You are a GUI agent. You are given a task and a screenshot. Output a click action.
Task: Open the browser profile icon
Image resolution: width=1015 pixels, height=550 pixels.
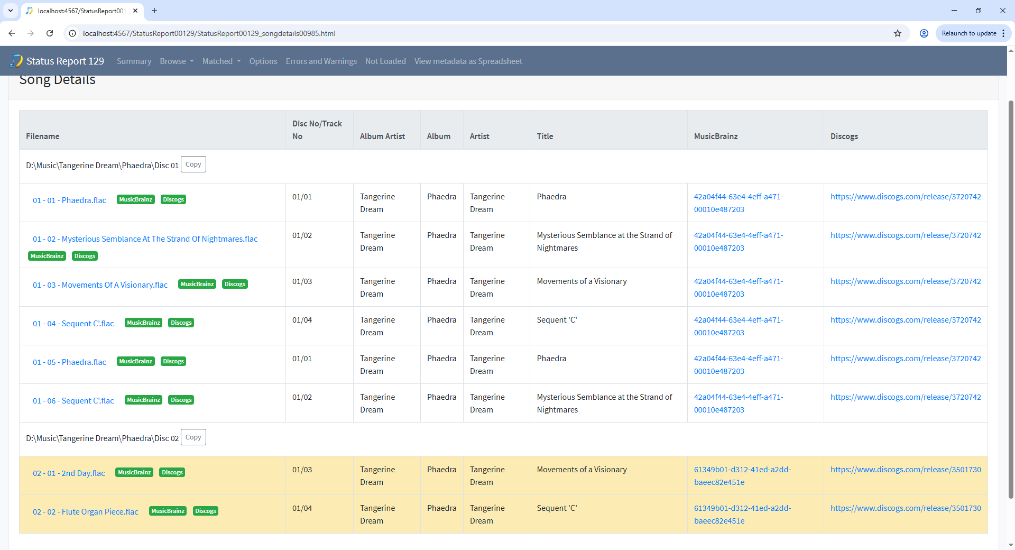pos(924,33)
